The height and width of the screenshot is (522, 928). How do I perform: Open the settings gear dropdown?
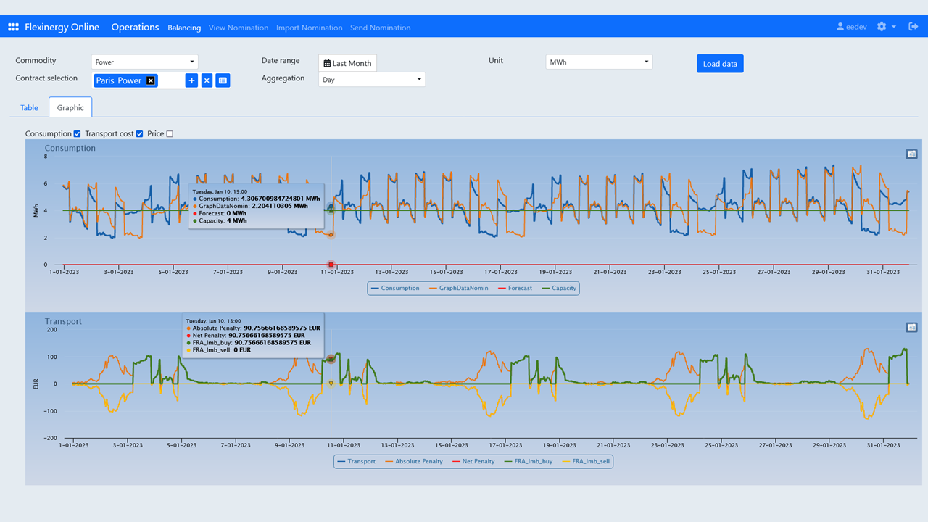885,27
